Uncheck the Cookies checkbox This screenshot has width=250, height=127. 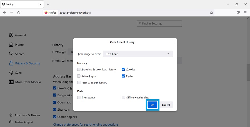123,69
